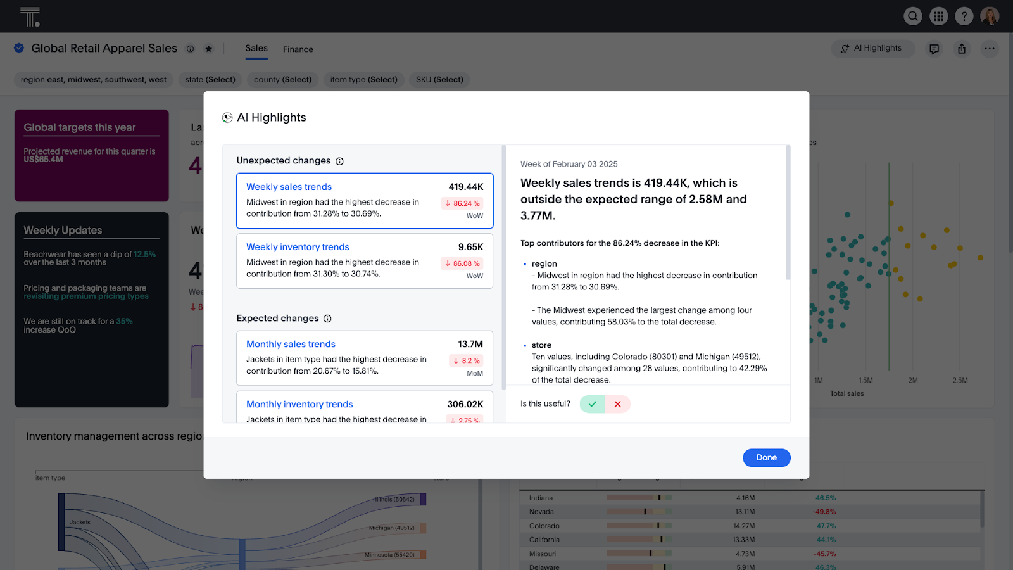Dismiss the insight with the red X

(x=617, y=403)
